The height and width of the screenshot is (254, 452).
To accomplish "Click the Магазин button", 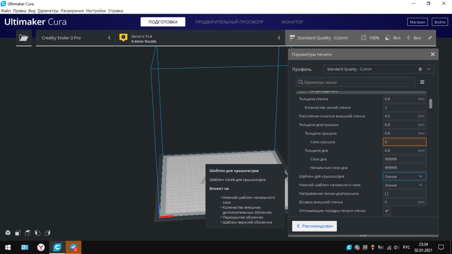I will click(x=417, y=22).
